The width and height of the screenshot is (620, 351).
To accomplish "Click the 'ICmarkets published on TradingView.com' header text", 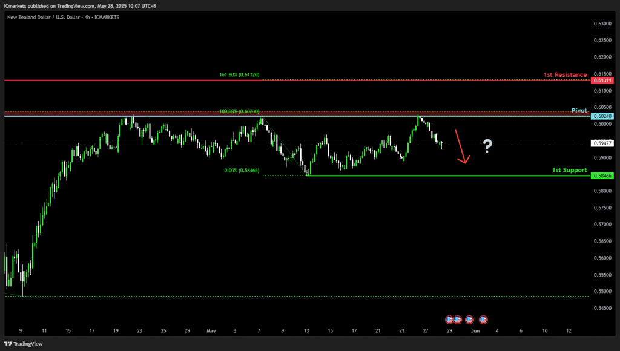I will click(x=50, y=6).
